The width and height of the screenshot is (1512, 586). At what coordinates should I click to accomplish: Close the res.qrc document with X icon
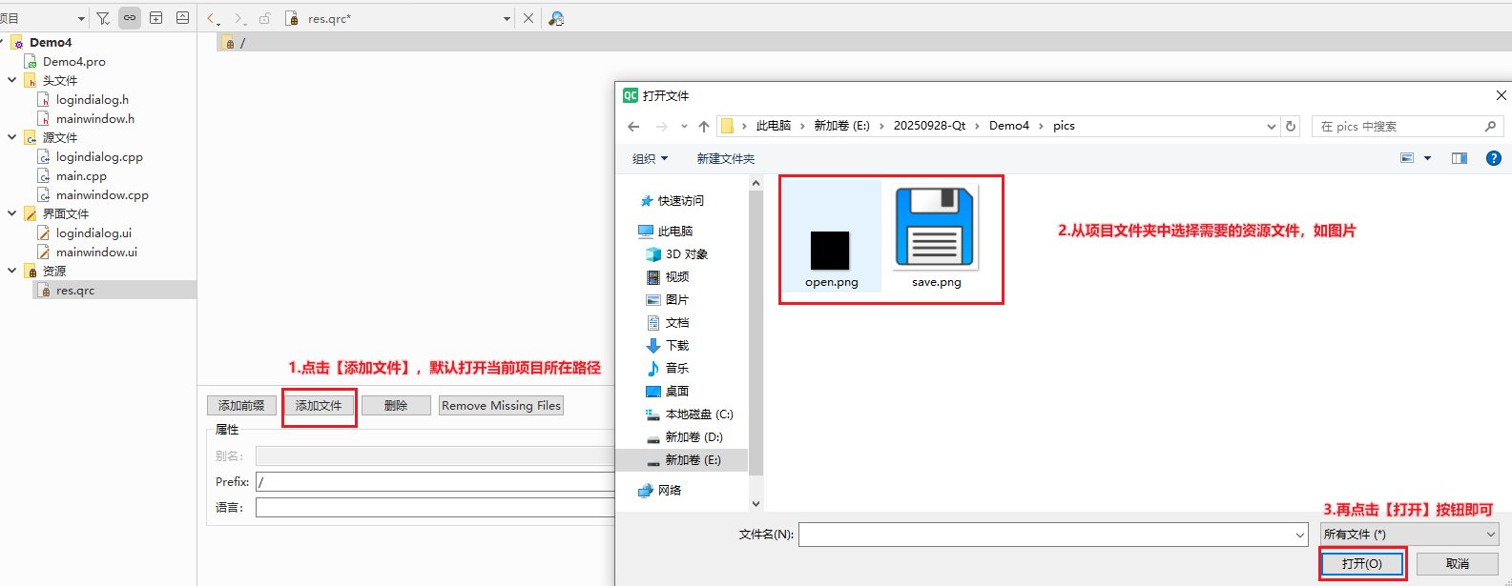[528, 18]
